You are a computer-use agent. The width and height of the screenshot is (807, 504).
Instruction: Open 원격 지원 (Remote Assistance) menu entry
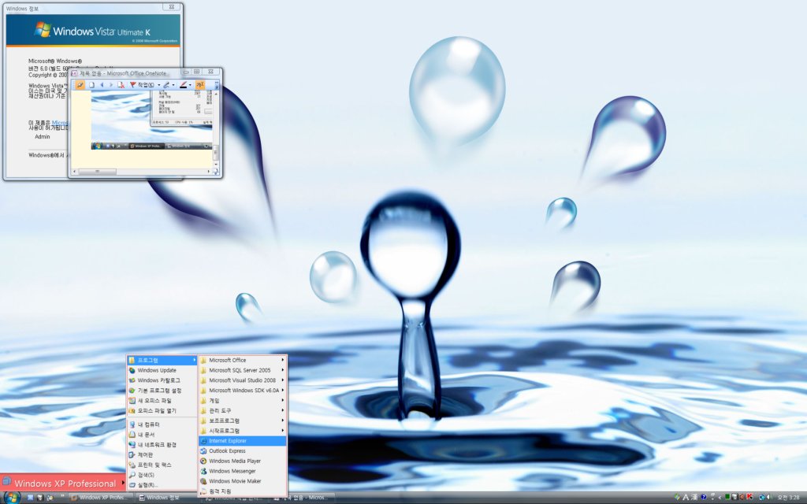pyautogui.click(x=243, y=491)
